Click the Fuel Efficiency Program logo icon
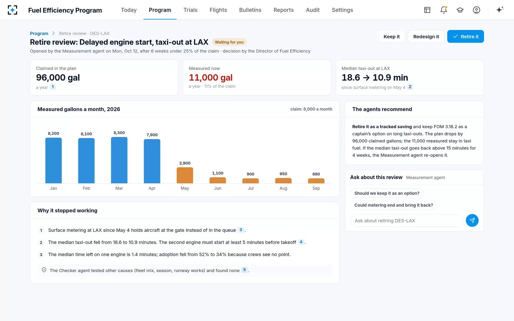The height and width of the screenshot is (321, 514). click(x=12, y=10)
